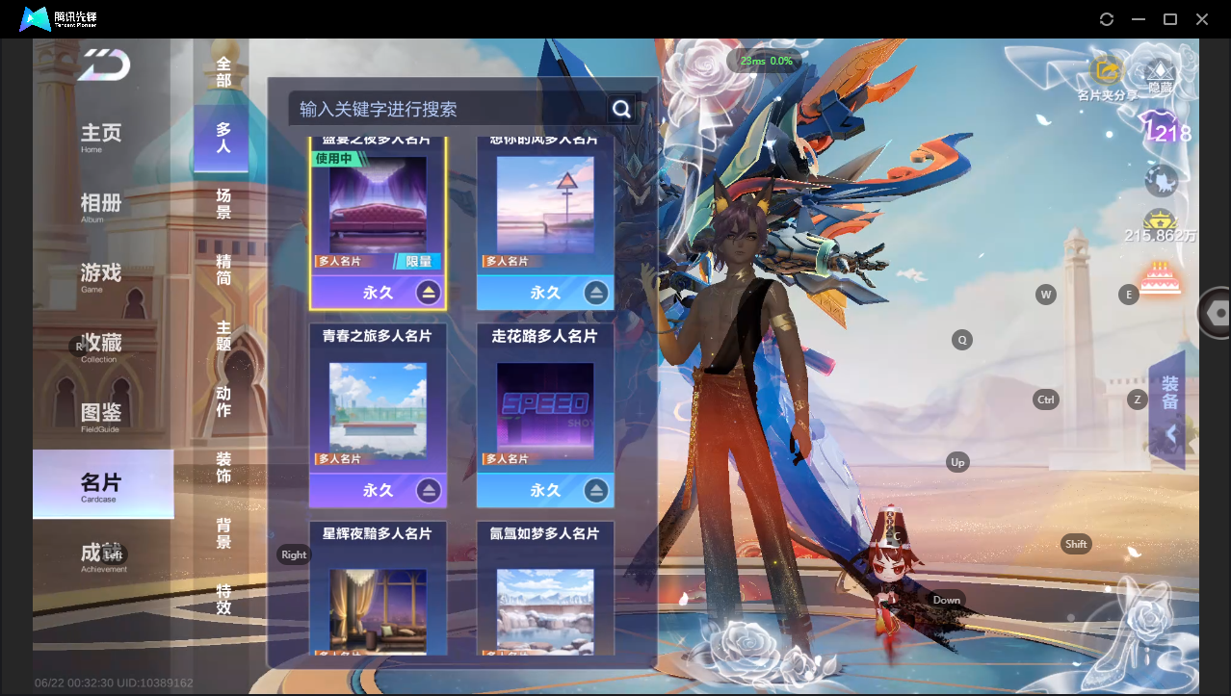Screen dimensions: 1231x696
Task: Go to 主页 Home
Action: coord(101,136)
